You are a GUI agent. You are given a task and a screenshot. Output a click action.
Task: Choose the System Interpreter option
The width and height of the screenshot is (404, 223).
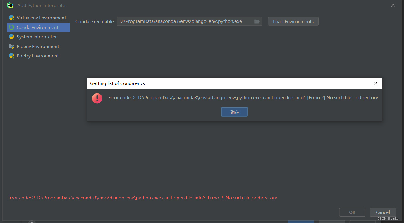click(x=37, y=37)
